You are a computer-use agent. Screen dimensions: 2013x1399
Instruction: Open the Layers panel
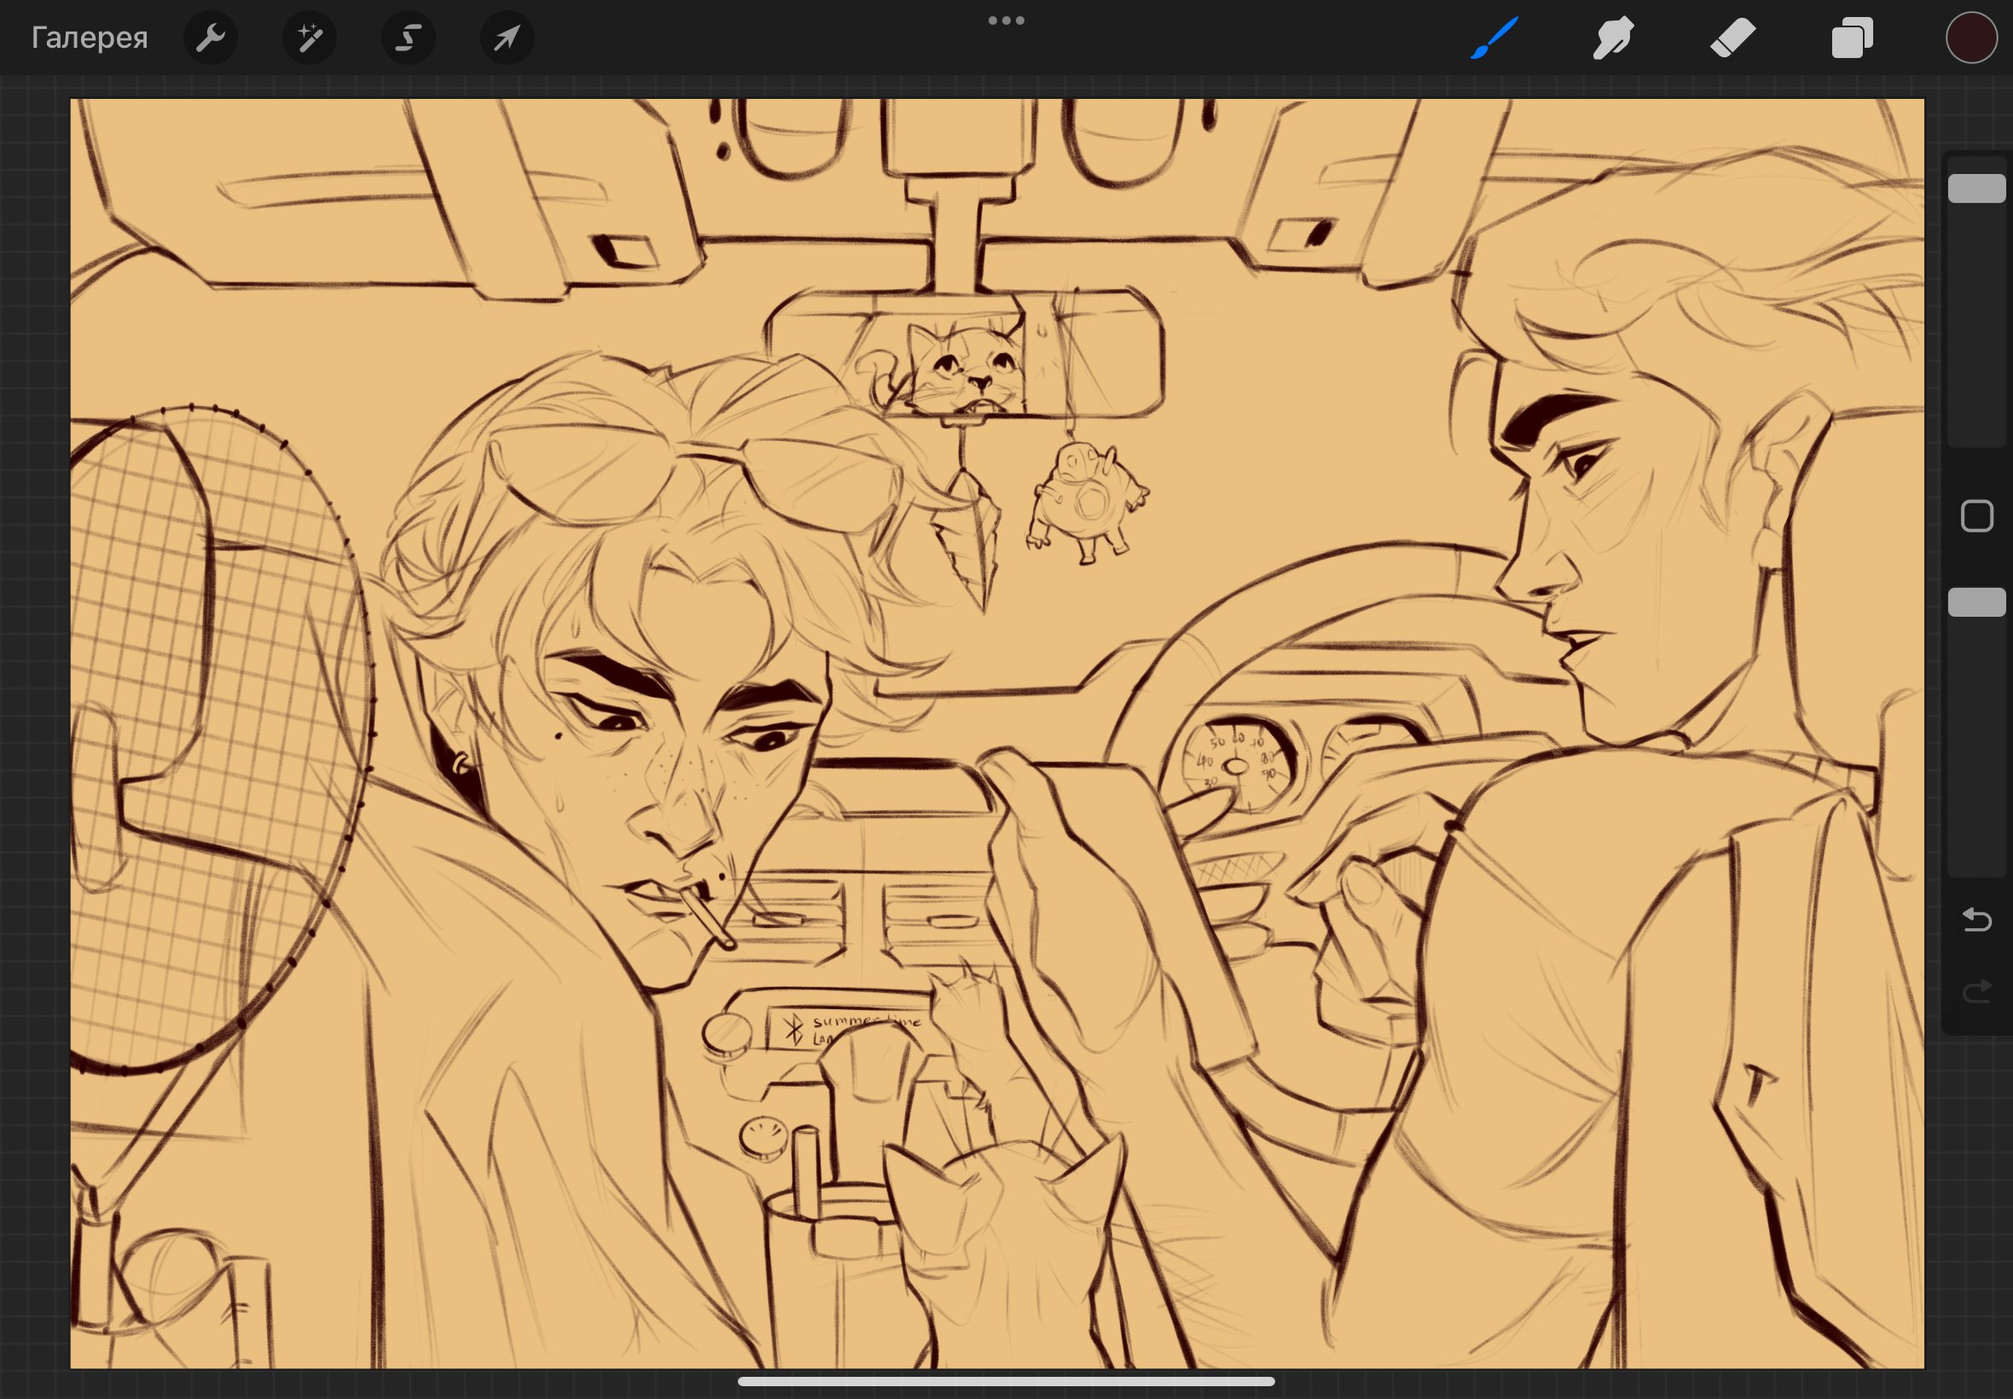[x=1852, y=38]
